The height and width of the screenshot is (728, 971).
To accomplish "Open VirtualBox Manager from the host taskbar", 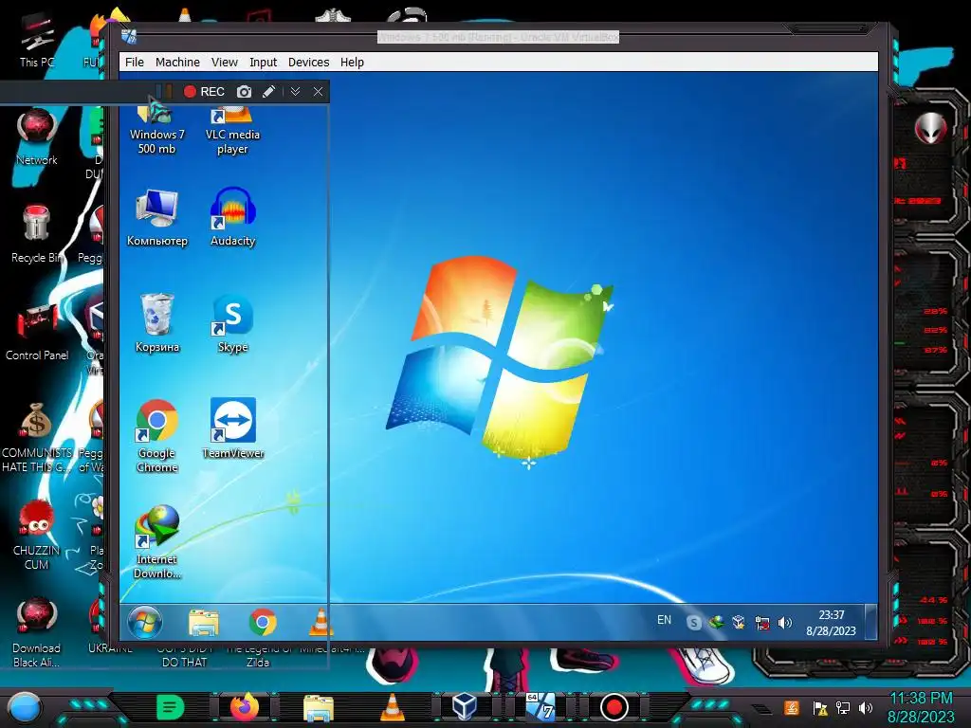I will pyautogui.click(x=464, y=705).
